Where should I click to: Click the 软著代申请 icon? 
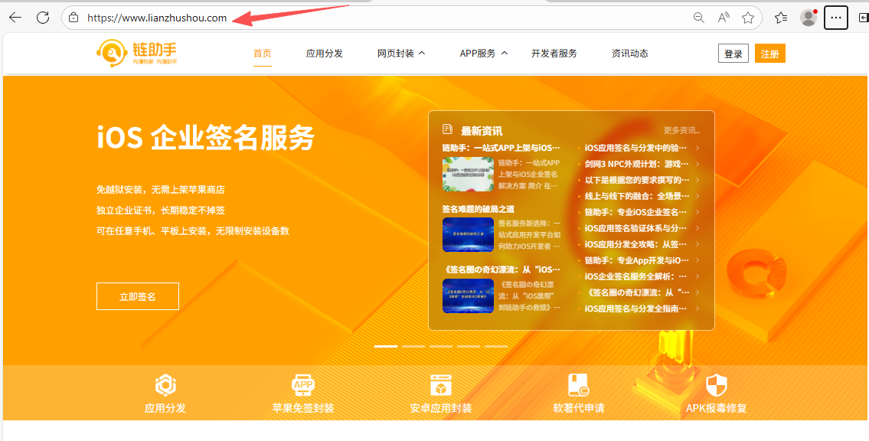coord(578,384)
